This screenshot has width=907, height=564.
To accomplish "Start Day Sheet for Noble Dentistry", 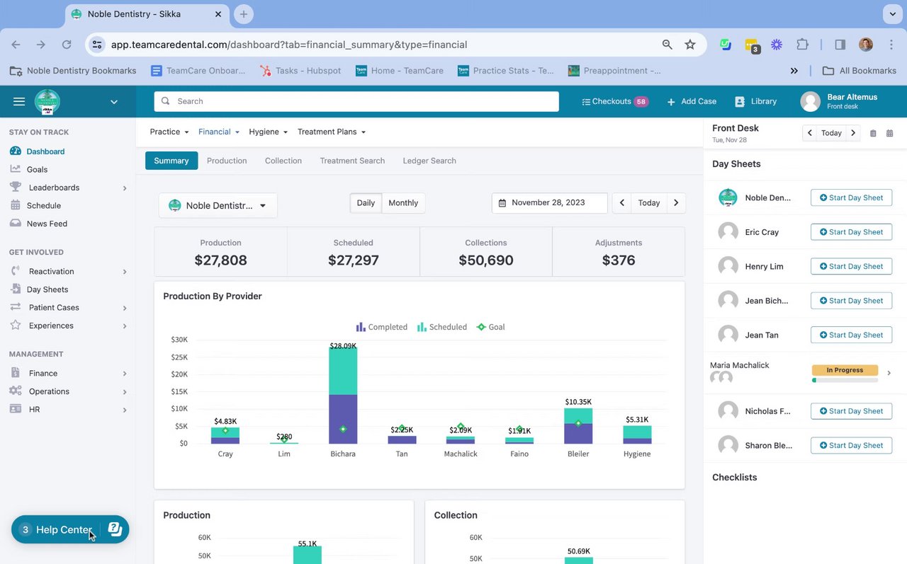I will coord(851,198).
